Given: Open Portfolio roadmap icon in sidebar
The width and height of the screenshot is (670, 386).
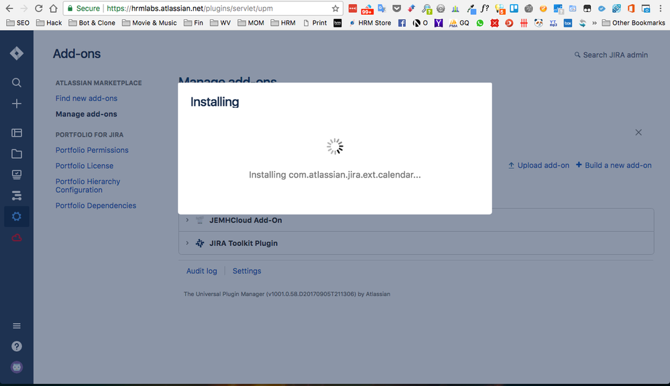Looking at the screenshot, I should (17, 196).
